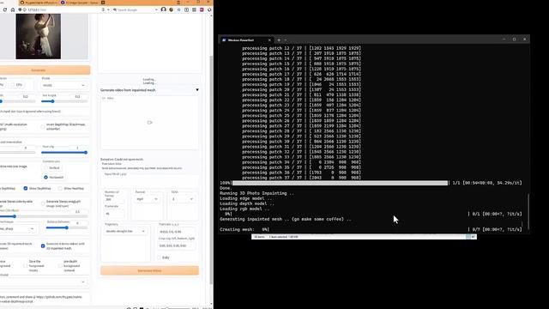Image resolution: width=549 pixels, height=309 pixels.
Task: Click the Net height value box
Action: tap(78, 96)
